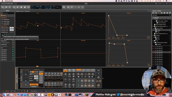Toggle the LFO Bipolar switch
This screenshot has height=97, width=172.
[x=37, y=81]
